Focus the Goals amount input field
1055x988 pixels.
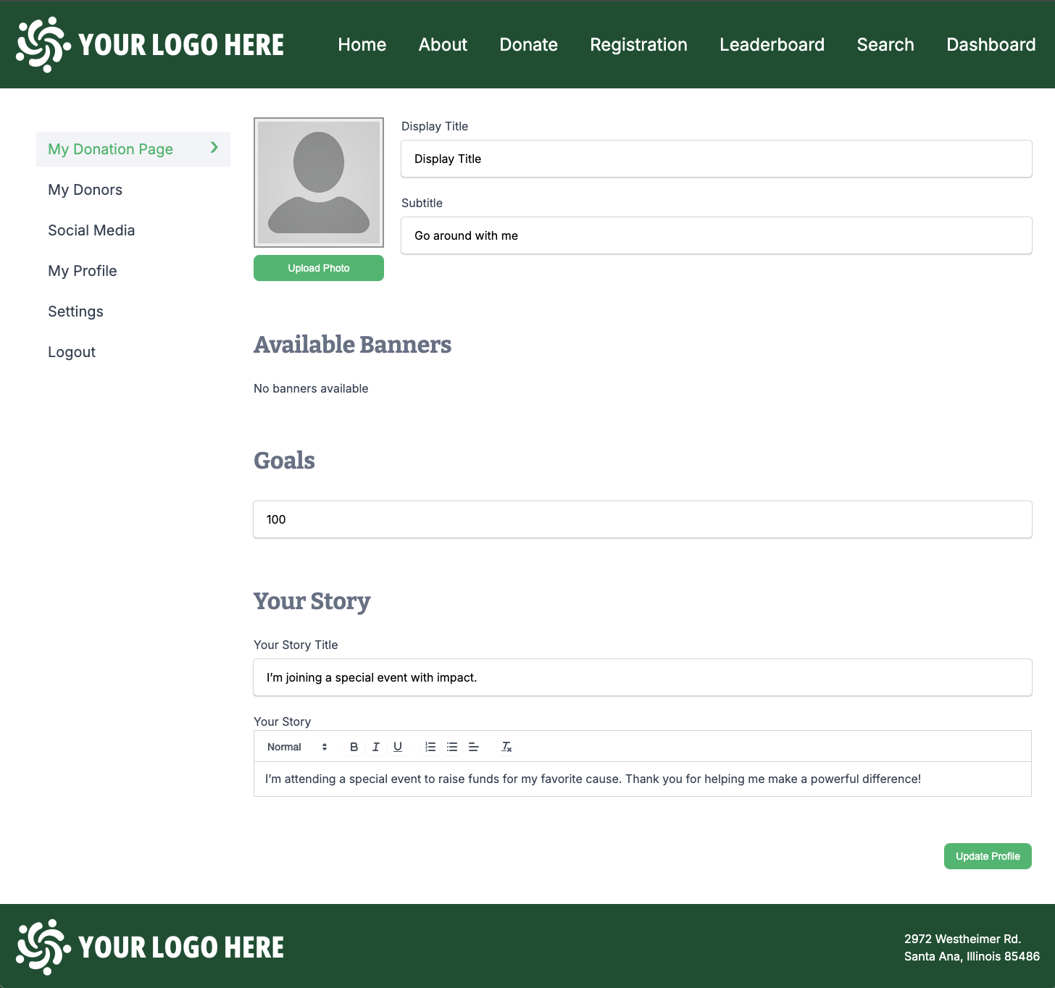tap(642, 519)
